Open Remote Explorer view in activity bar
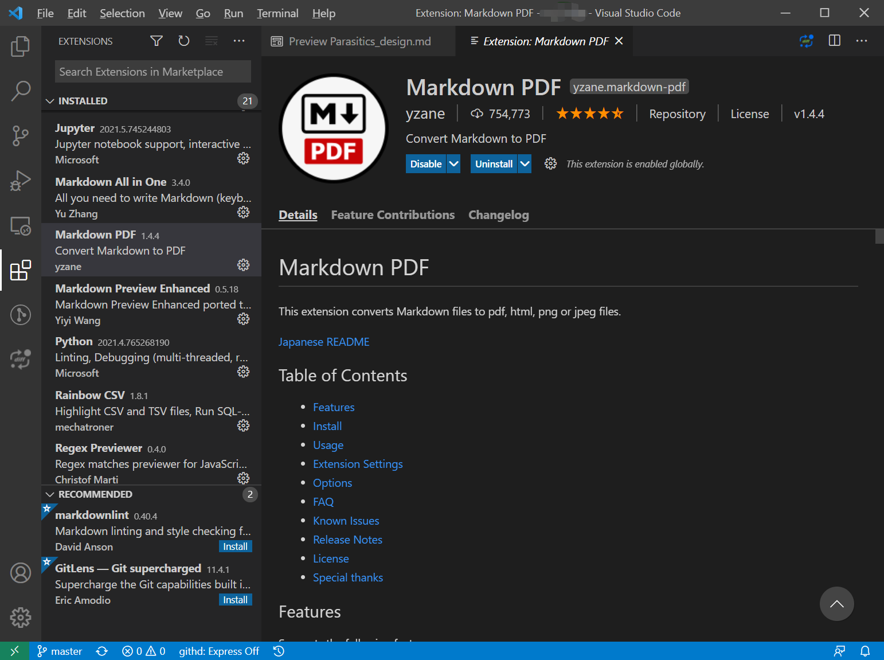 click(21, 225)
